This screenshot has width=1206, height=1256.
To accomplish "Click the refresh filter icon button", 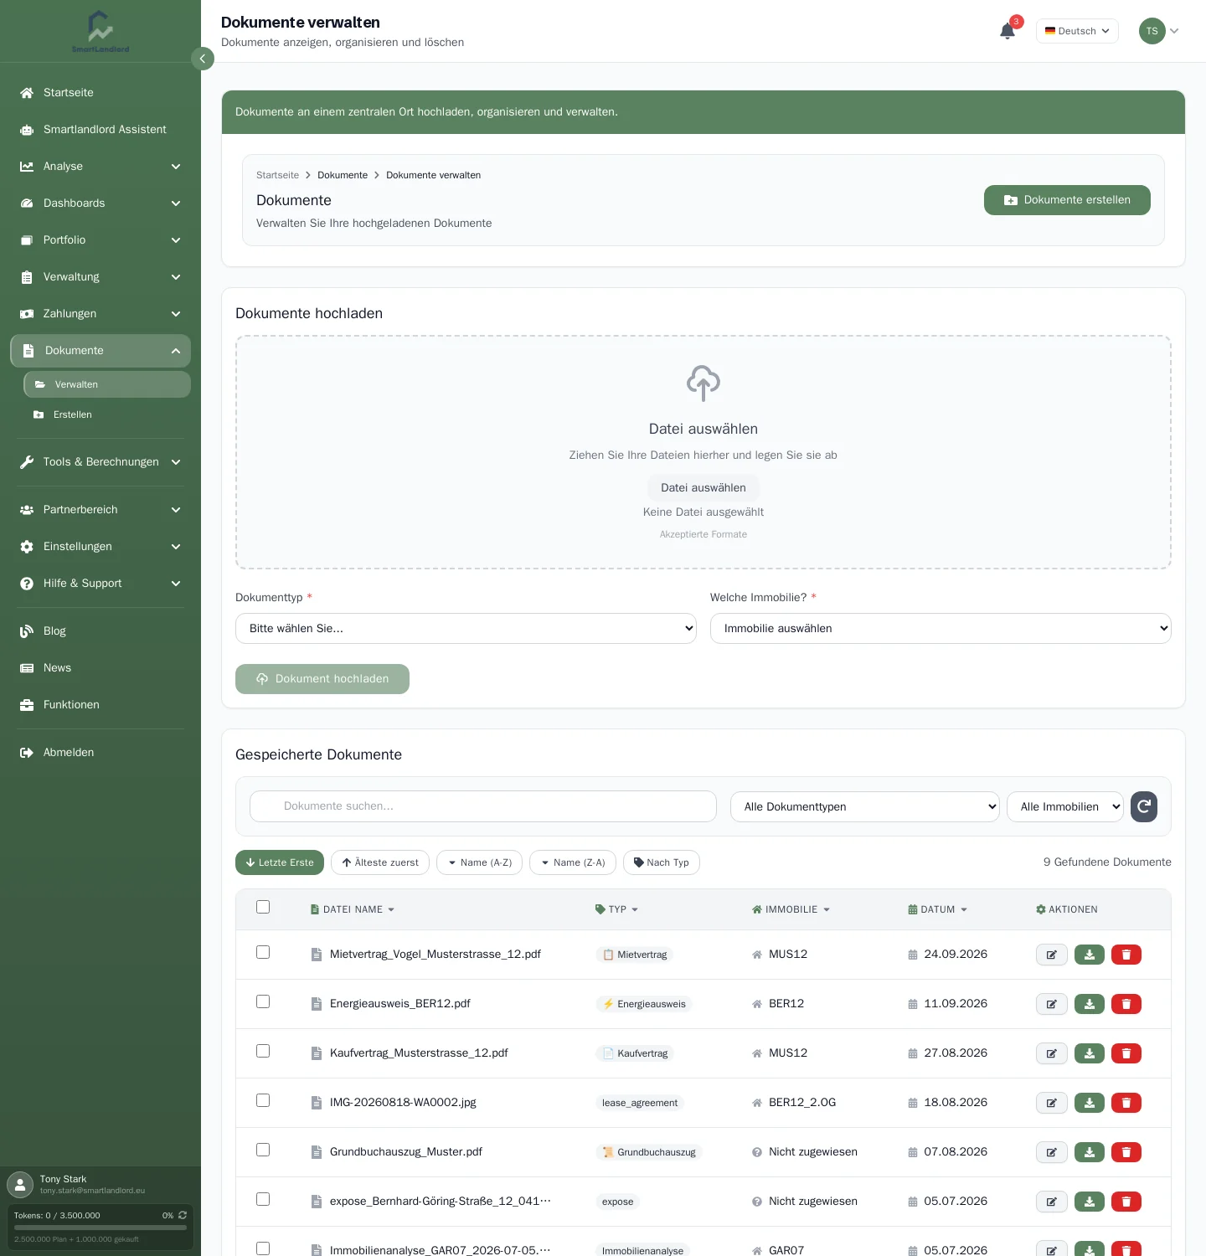I will 1144,806.
